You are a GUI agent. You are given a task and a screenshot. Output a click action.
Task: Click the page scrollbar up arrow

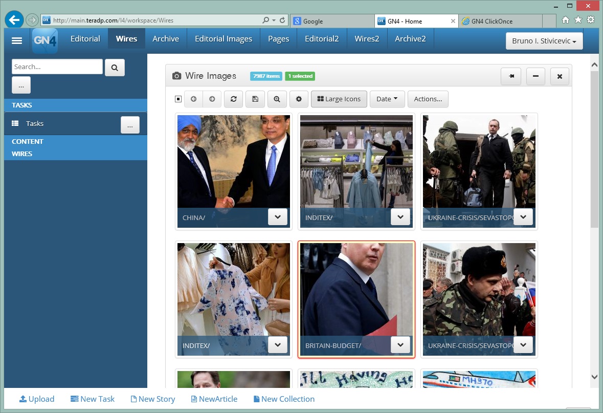click(x=594, y=66)
